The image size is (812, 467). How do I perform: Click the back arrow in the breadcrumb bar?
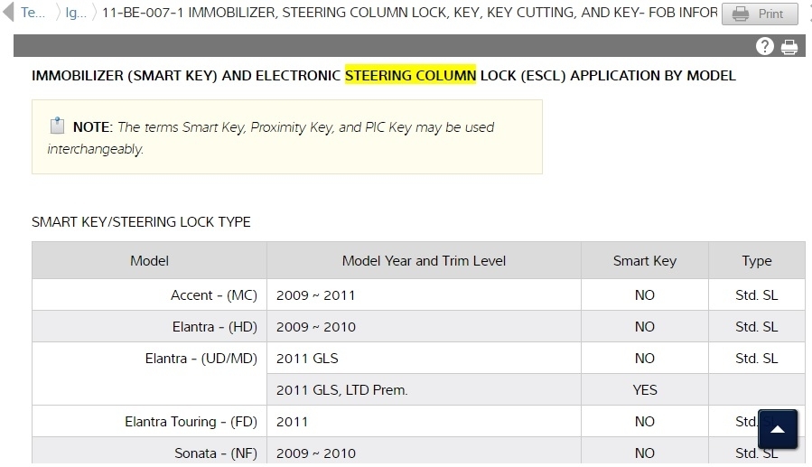[8, 14]
